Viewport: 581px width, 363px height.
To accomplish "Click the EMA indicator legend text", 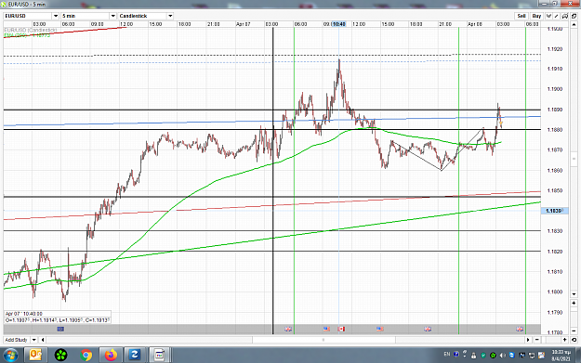I will click(27, 35).
